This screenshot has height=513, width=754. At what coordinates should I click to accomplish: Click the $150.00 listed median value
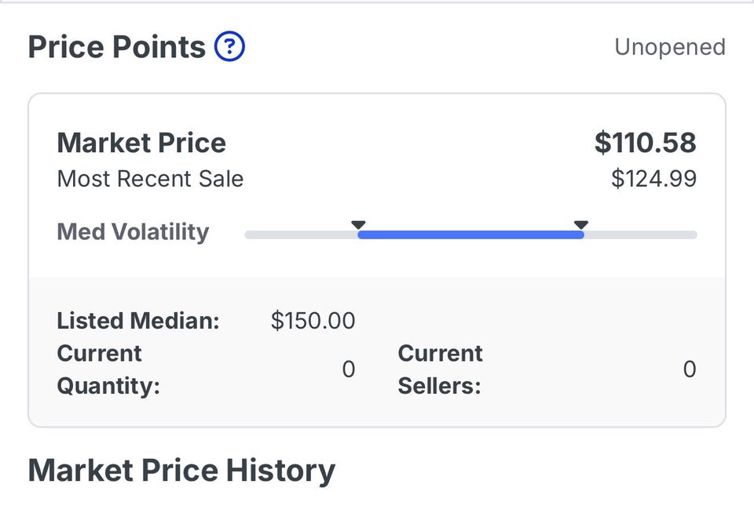coord(313,321)
